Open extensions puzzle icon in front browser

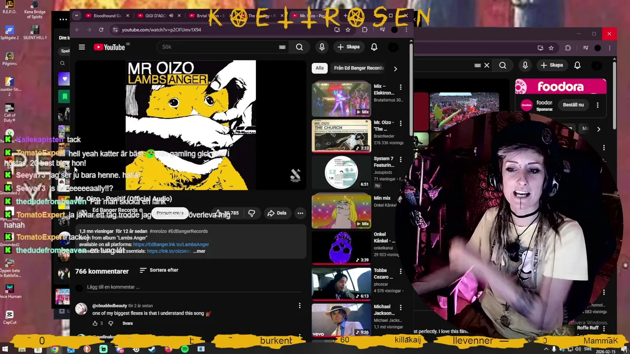(365, 29)
